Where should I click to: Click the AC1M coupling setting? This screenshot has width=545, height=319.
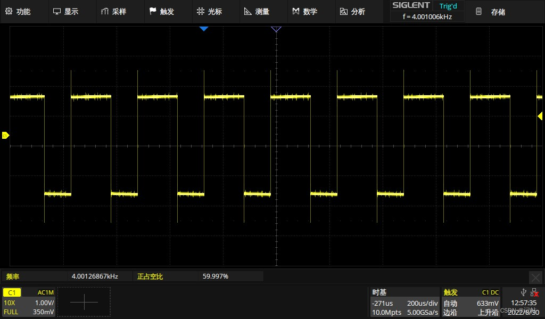pos(46,292)
